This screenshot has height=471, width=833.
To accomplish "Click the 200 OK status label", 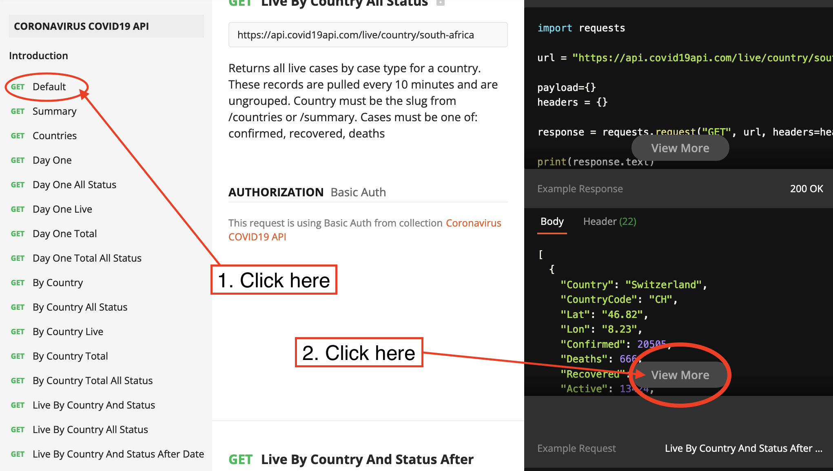I will [806, 189].
